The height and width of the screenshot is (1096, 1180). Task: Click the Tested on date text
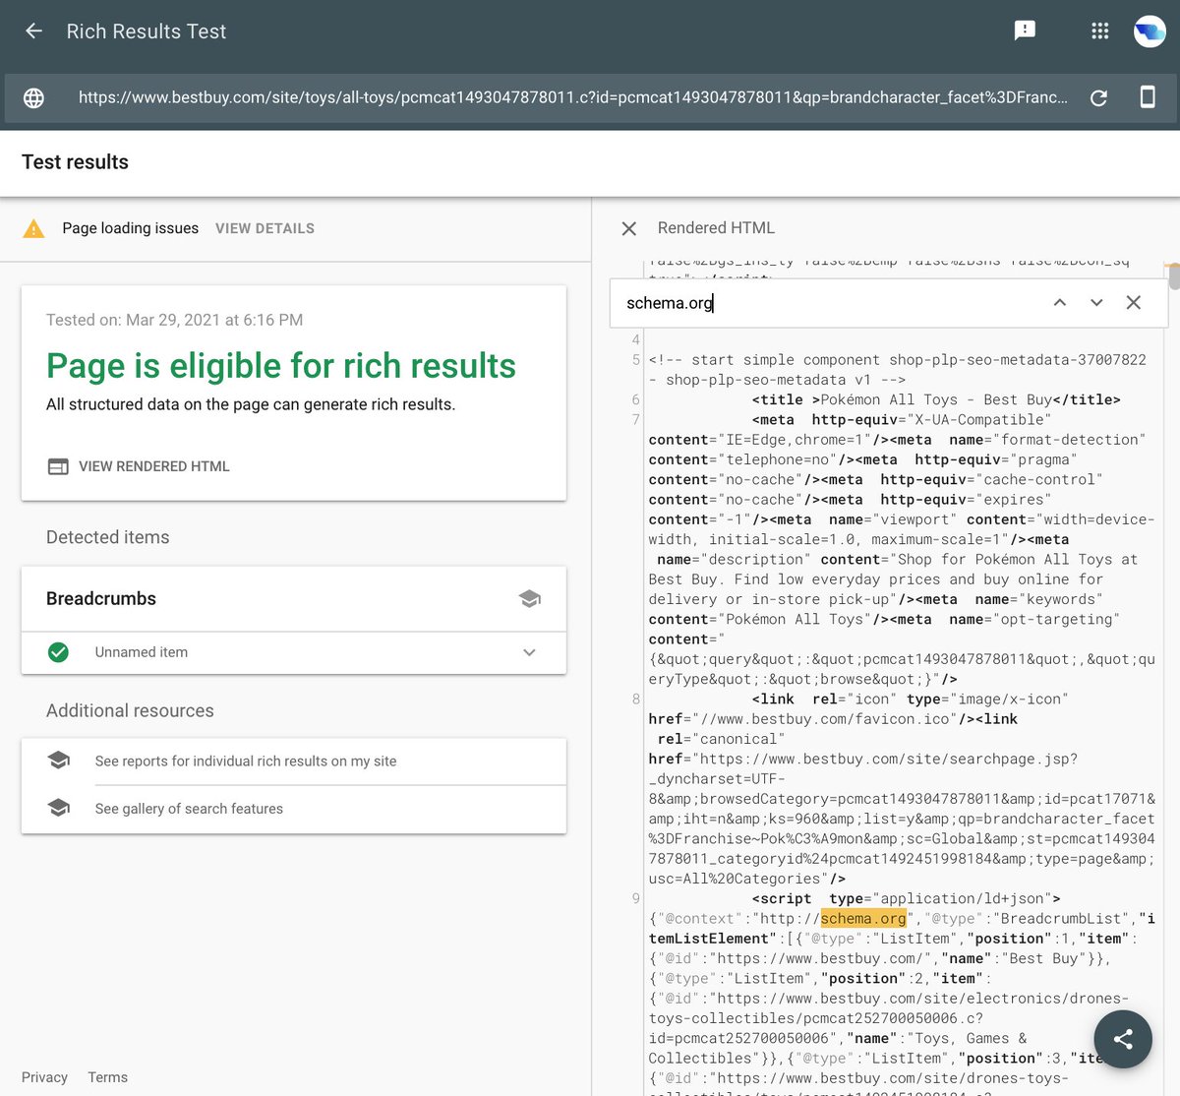(x=174, y=320)
